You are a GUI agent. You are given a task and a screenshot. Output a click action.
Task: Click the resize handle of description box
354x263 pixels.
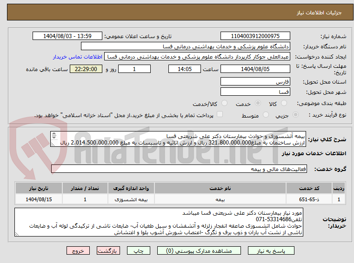coord(53,145)
